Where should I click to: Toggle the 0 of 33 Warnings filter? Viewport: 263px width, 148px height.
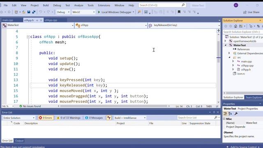[x=69, y=118]
